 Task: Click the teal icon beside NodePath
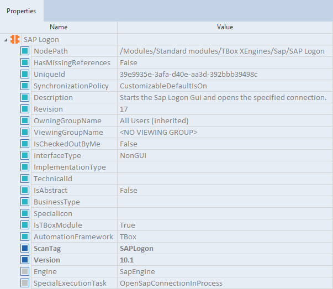point(25,51)
